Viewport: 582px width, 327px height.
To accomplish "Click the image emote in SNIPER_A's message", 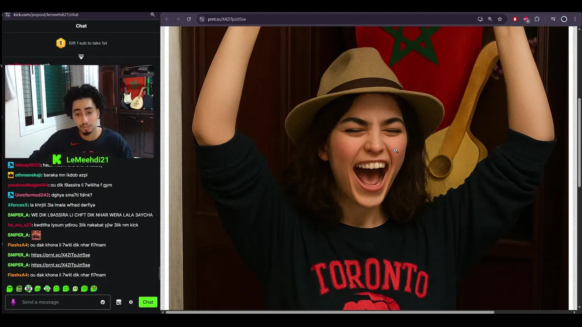I will (x=36, y=235).
